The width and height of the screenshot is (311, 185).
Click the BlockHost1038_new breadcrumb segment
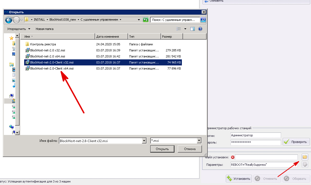point(63,20)
